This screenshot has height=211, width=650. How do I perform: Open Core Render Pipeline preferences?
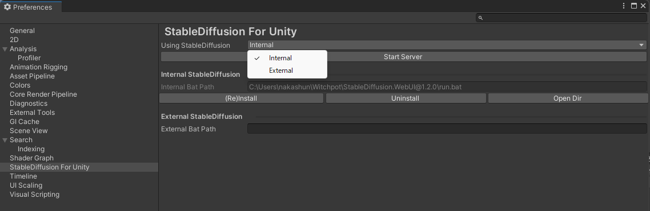pyautogui.click(x=43, y=94)
